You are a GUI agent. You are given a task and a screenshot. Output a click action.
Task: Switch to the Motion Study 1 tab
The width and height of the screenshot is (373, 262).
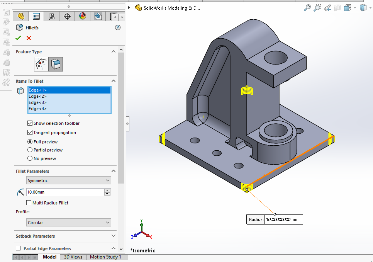point(105,257)
